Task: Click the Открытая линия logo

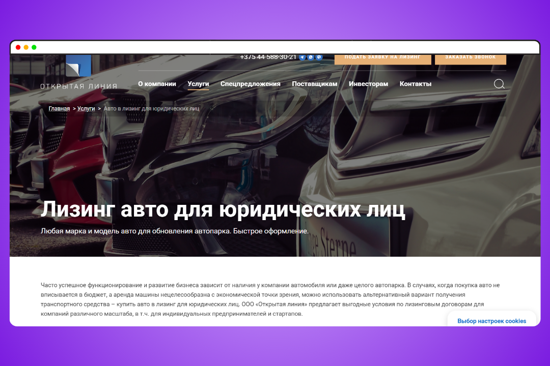Action: coord(78,72)
